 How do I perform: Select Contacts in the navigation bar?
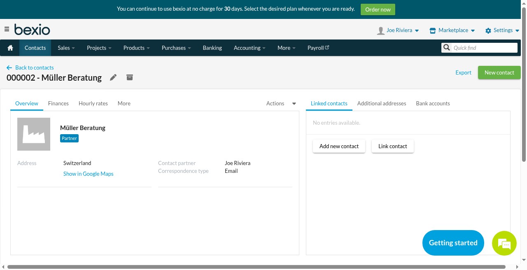pyautogui.click(x=35, y=48)
